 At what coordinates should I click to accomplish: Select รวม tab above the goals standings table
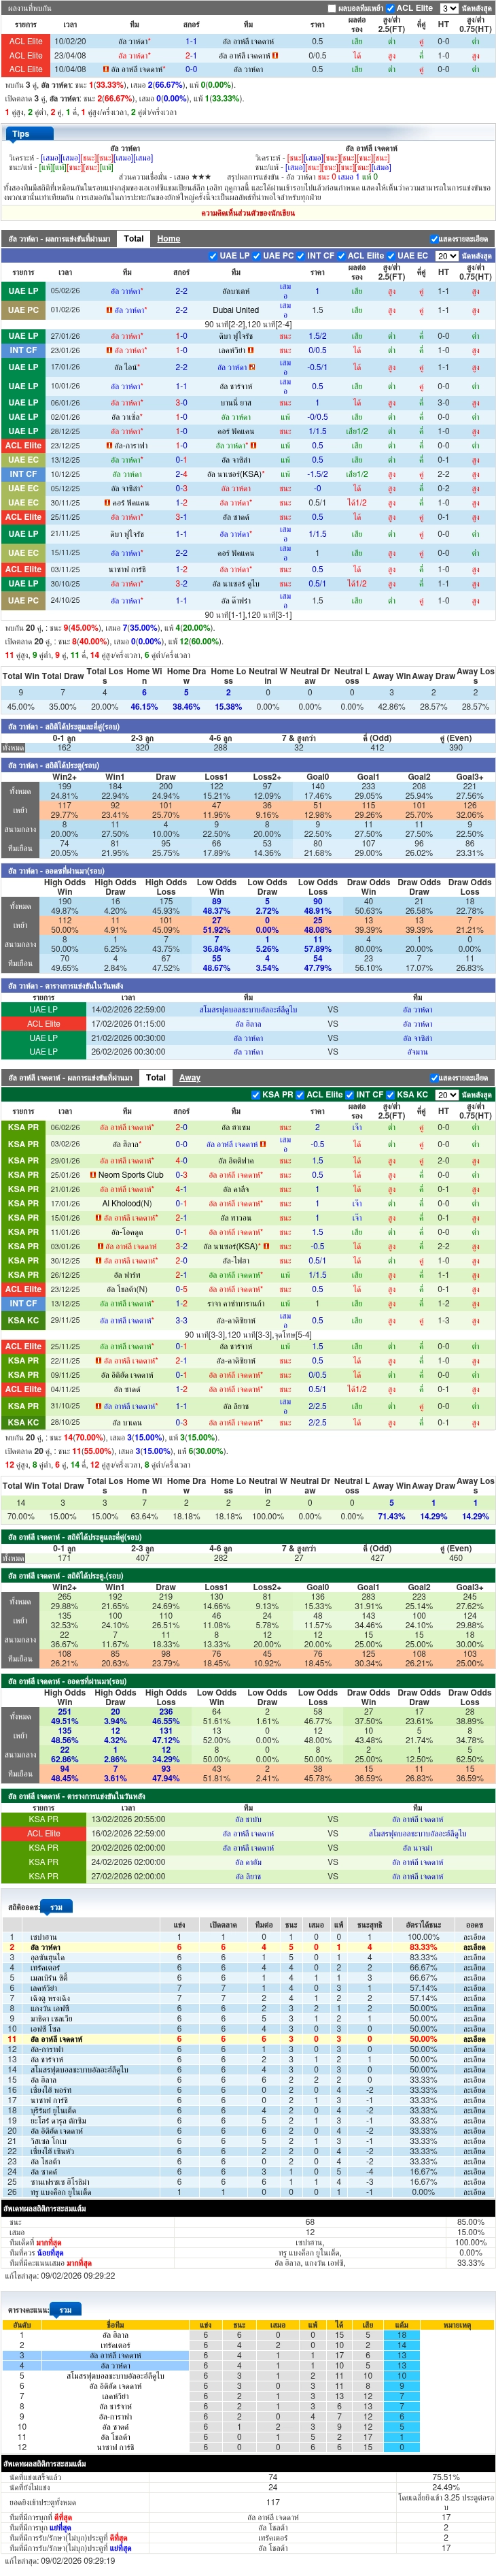pyautogui.click(x=65, y=2309)
